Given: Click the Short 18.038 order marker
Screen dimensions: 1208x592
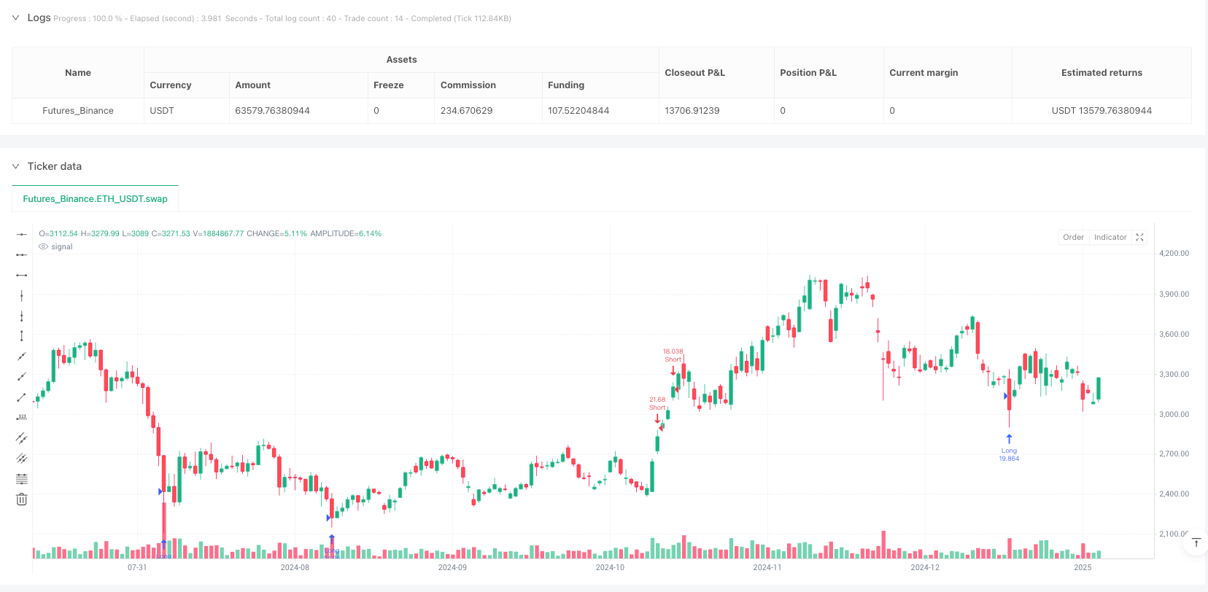Looking at the screenshot, I should click(673, 356).
